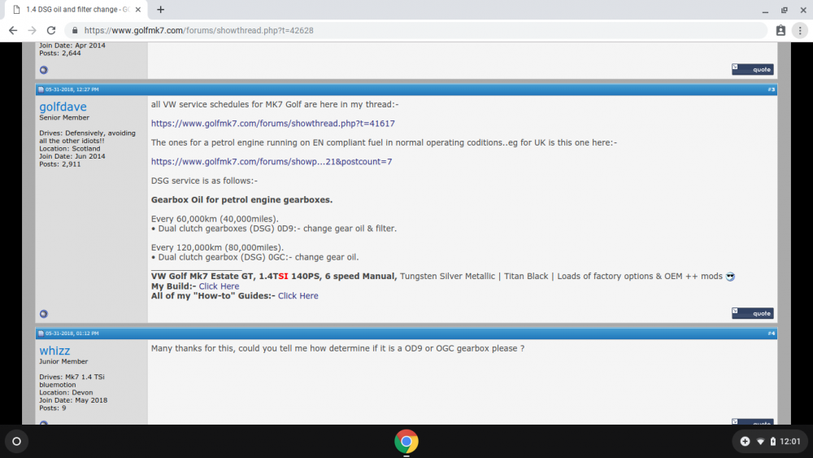Open the Wi-Fi status icon
This screenshot has height=458, width=813.
coord(760,442)
